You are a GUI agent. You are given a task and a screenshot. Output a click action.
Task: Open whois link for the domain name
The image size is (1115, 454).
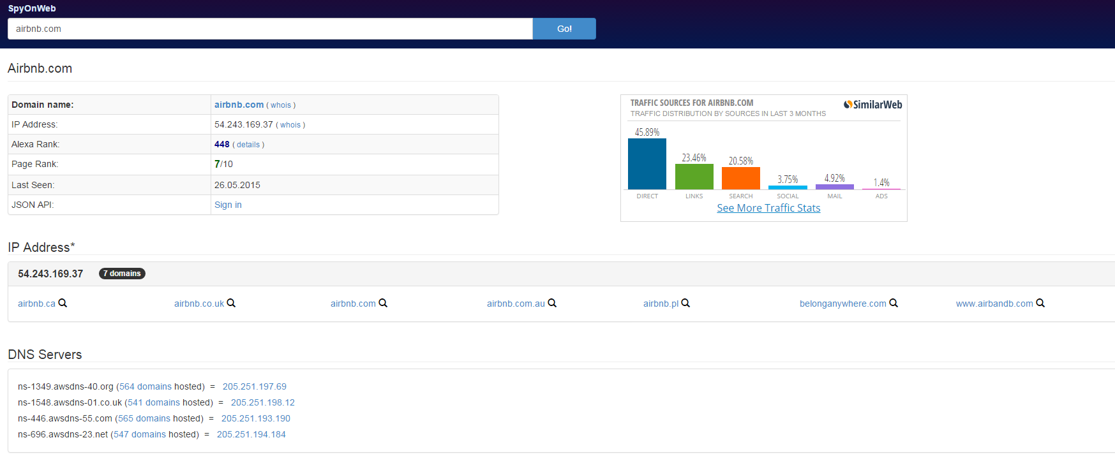pos(281,105)
